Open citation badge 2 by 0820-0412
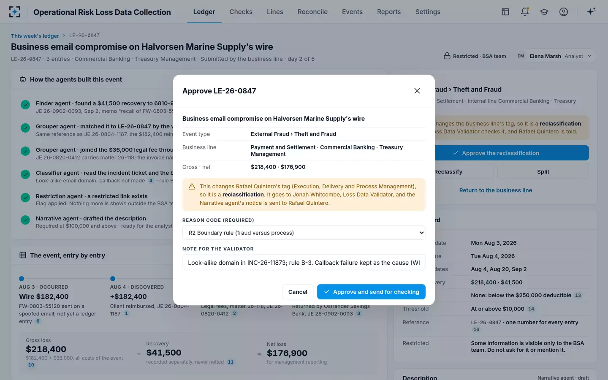The image size is (608, 380). pyautogui.click(x=235, y=314)
